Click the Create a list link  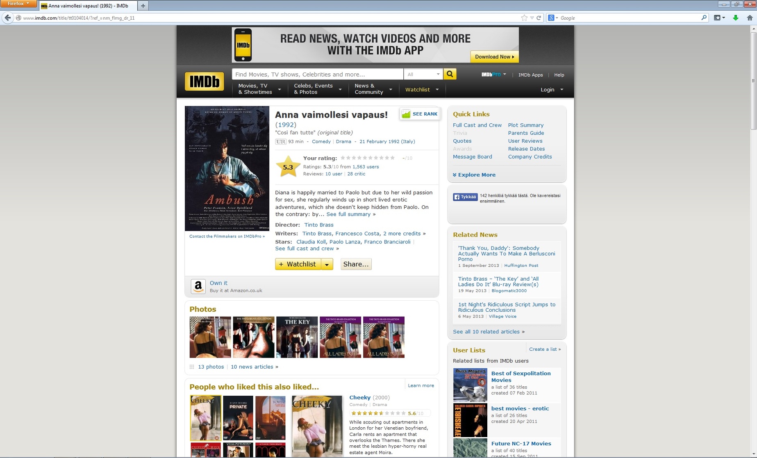543,349
